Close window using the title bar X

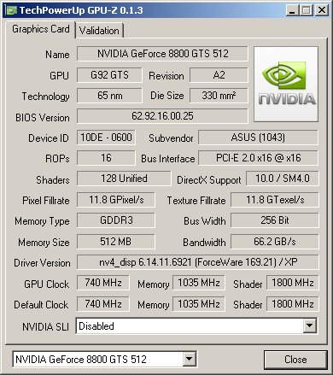point(322,10)
